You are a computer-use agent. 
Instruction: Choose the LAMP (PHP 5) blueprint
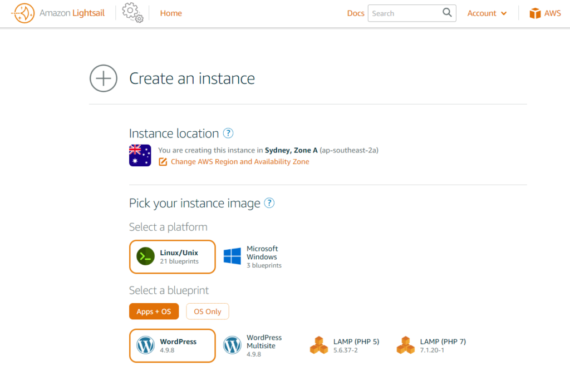pos(346,345)
